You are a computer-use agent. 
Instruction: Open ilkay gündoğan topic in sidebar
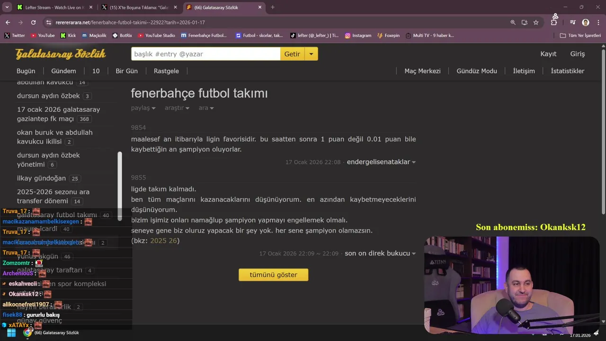pyautogui.click(x=41, y=178)
